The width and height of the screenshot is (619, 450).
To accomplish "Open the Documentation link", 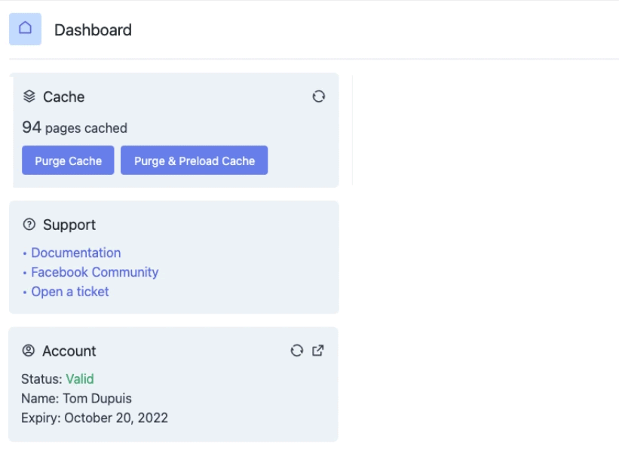I will click(75, 253).
